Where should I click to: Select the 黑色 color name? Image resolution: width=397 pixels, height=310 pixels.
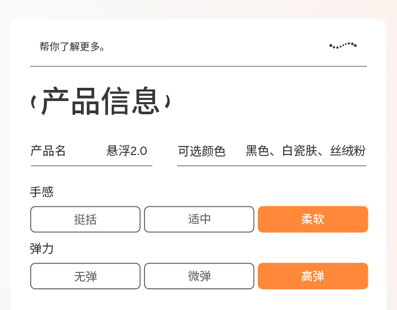click(x=257, y=151)
